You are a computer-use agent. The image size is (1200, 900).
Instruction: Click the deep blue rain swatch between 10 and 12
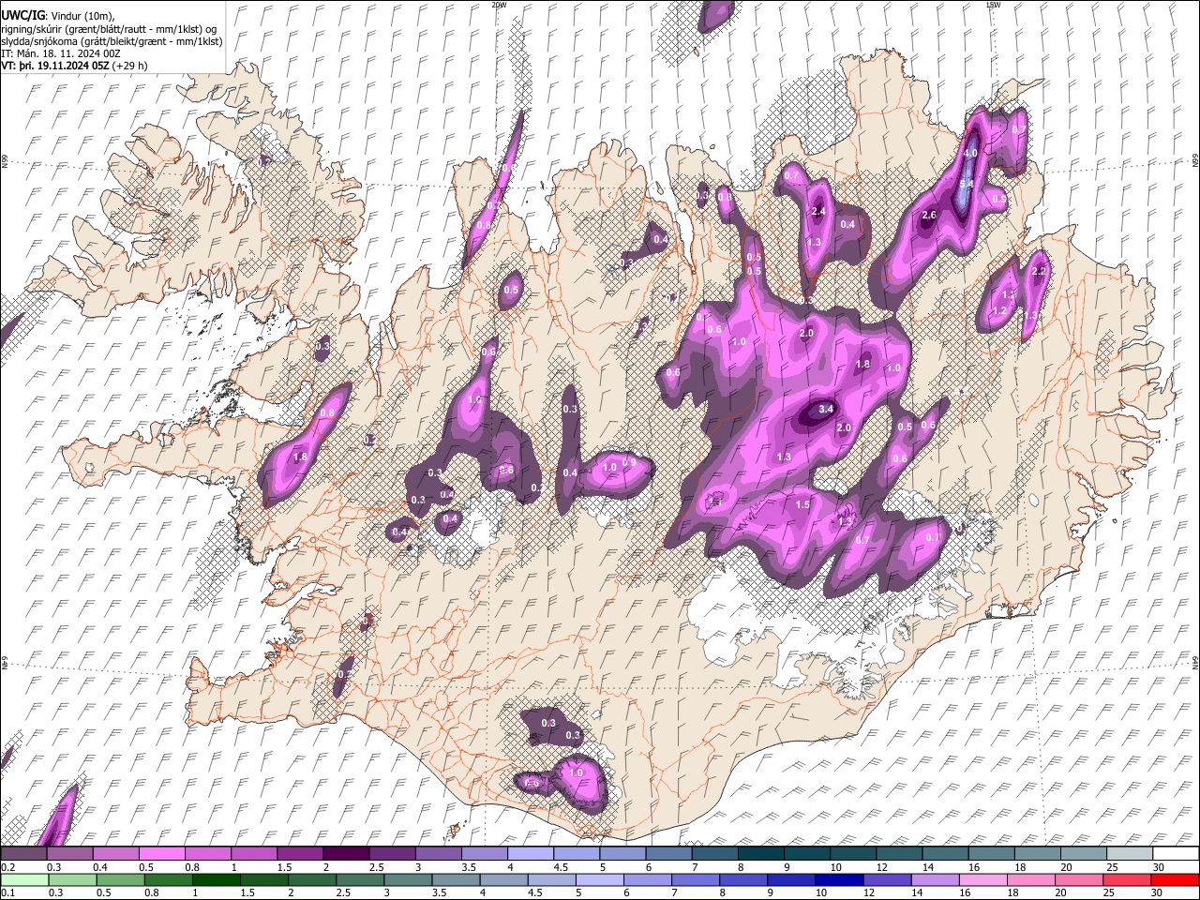(840, 879)
